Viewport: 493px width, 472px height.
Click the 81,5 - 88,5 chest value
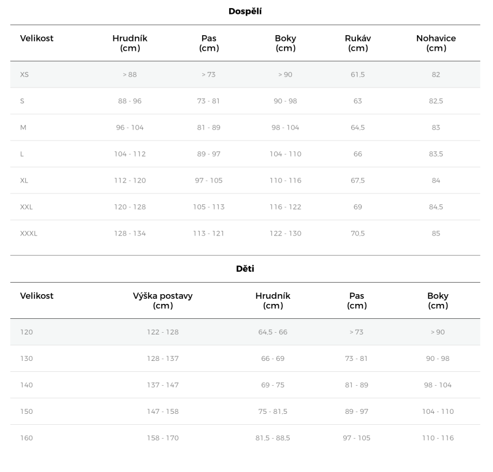(x=273, y=438)
